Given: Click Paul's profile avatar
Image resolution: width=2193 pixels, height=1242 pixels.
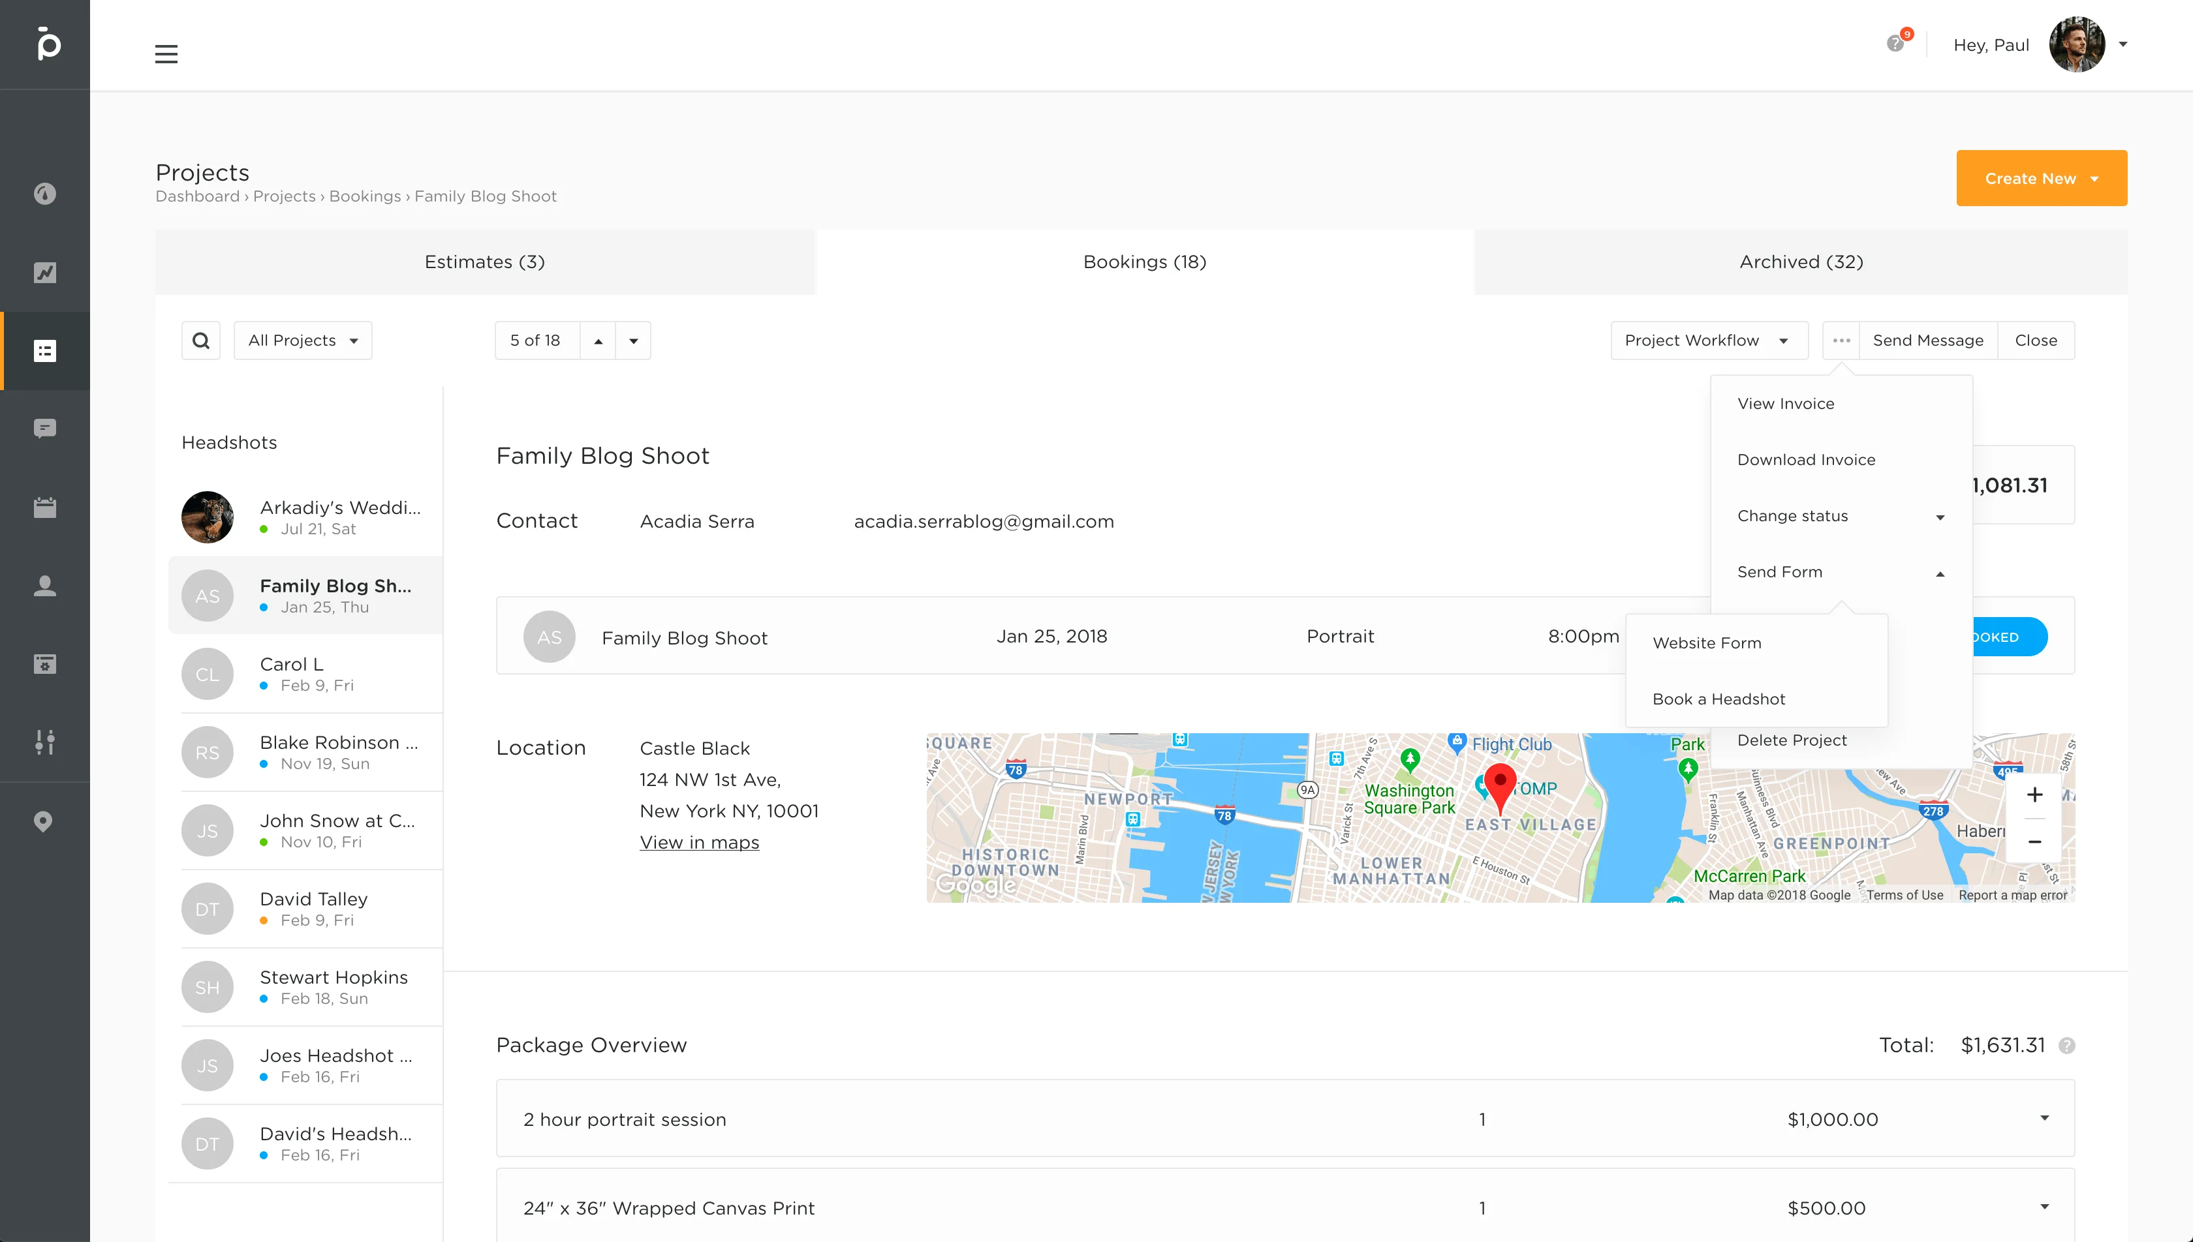Looking at the screenshot, I should pos(2077,44).
